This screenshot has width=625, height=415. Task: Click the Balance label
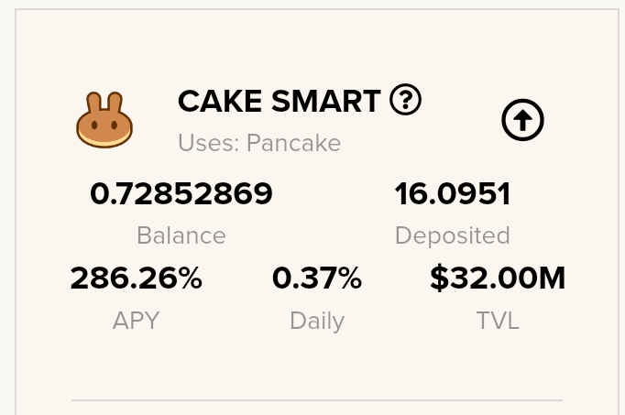181,235
